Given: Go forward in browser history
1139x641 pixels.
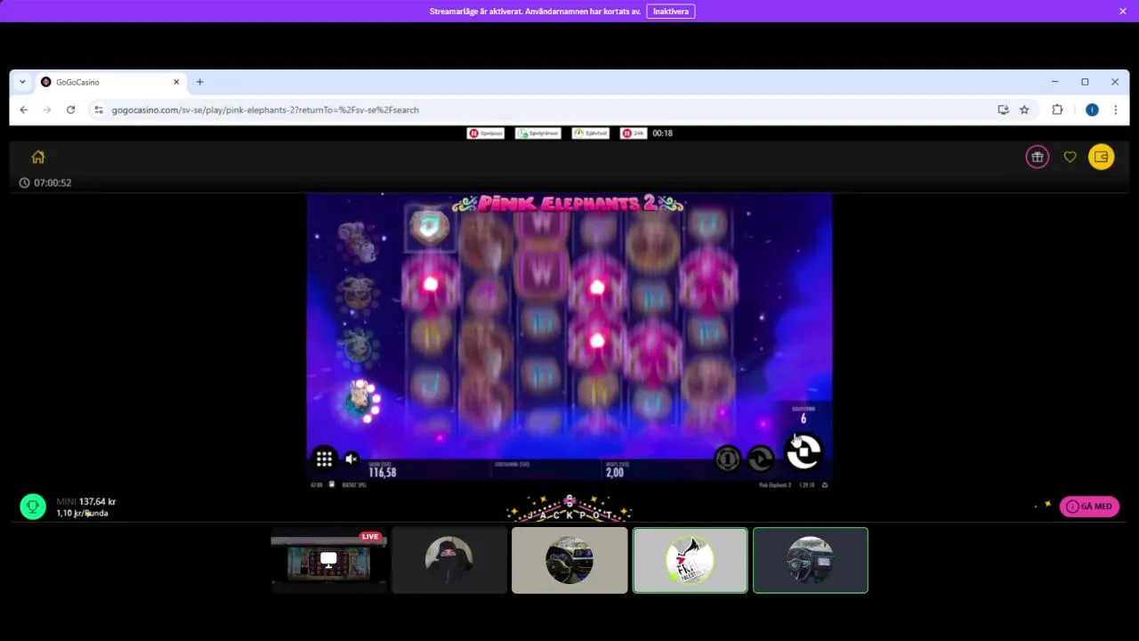Looking at the screenshot, I should [x=47, y=110].
